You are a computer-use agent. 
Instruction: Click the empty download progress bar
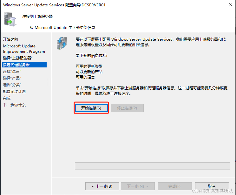(x=152, y=166)
